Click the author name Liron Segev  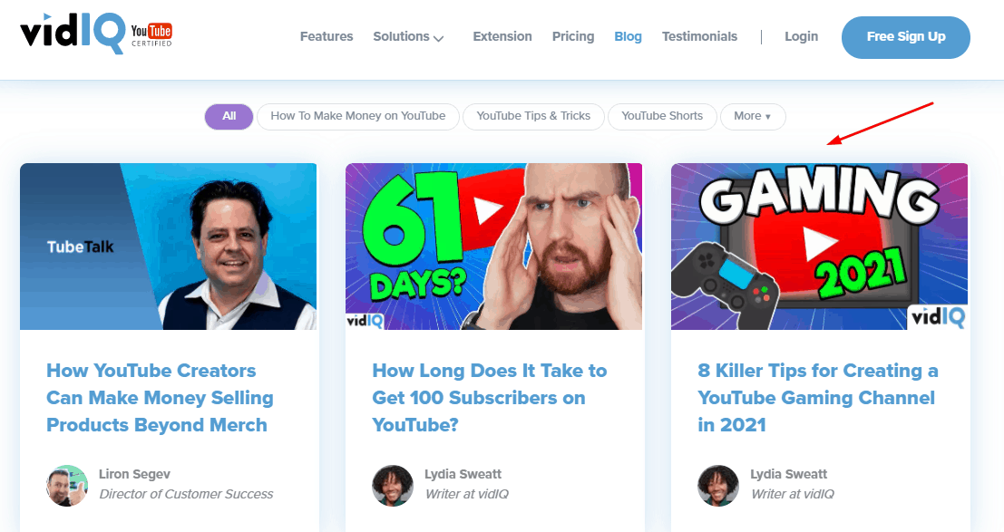coord(134,474)
